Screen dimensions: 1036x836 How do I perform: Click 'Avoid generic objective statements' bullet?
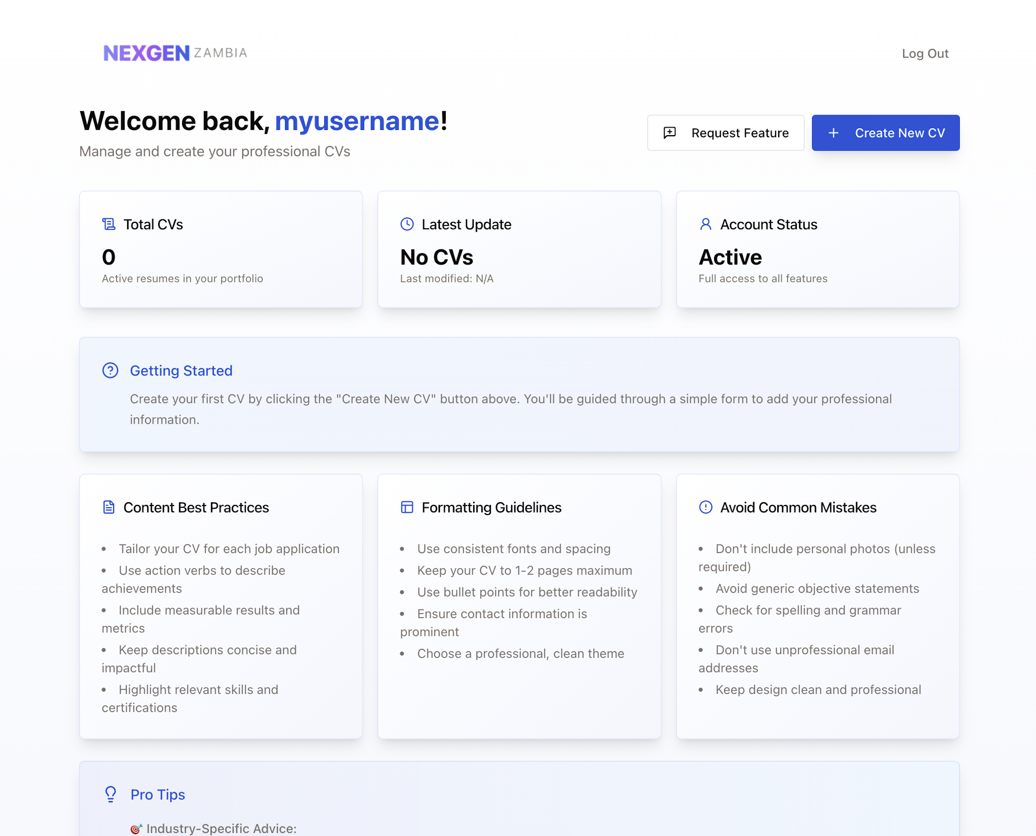pyautogui.click(x=817, y=588)
